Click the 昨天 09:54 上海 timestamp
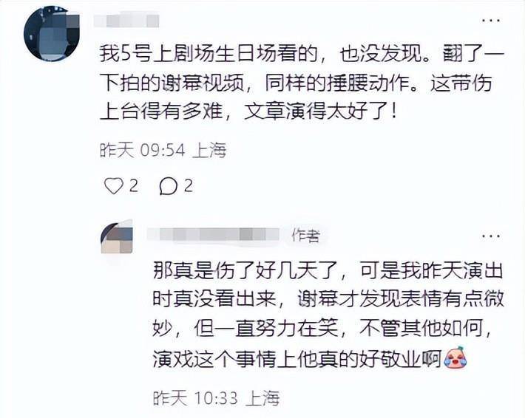The image size is (525, 418). [x=163, y=150]
